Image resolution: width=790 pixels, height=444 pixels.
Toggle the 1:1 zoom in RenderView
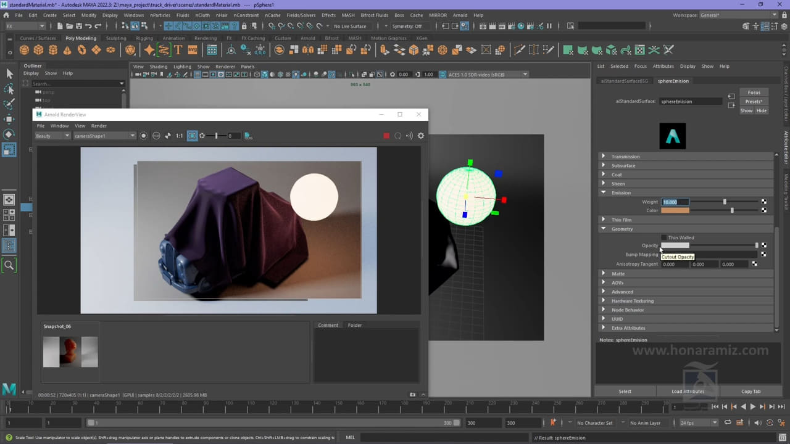tap(179, 136)
